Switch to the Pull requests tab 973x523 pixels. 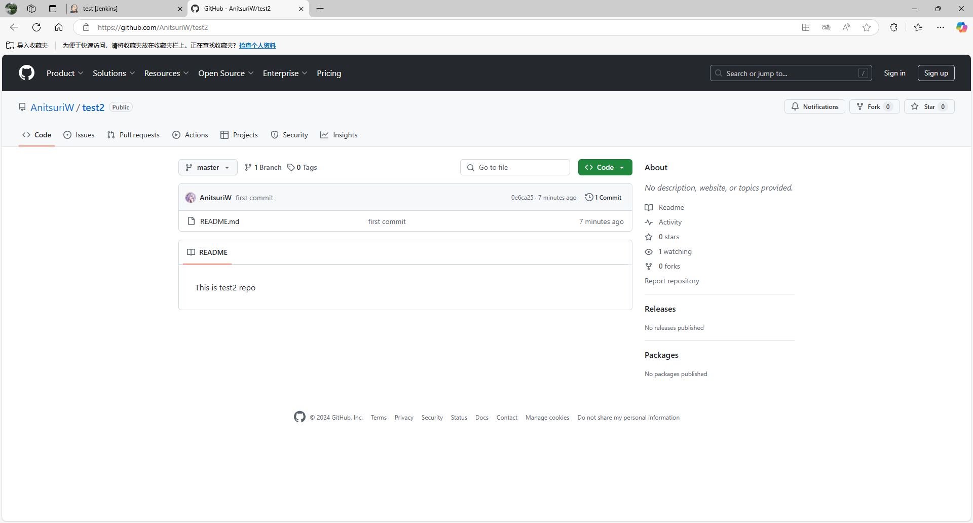pos(134,135)
